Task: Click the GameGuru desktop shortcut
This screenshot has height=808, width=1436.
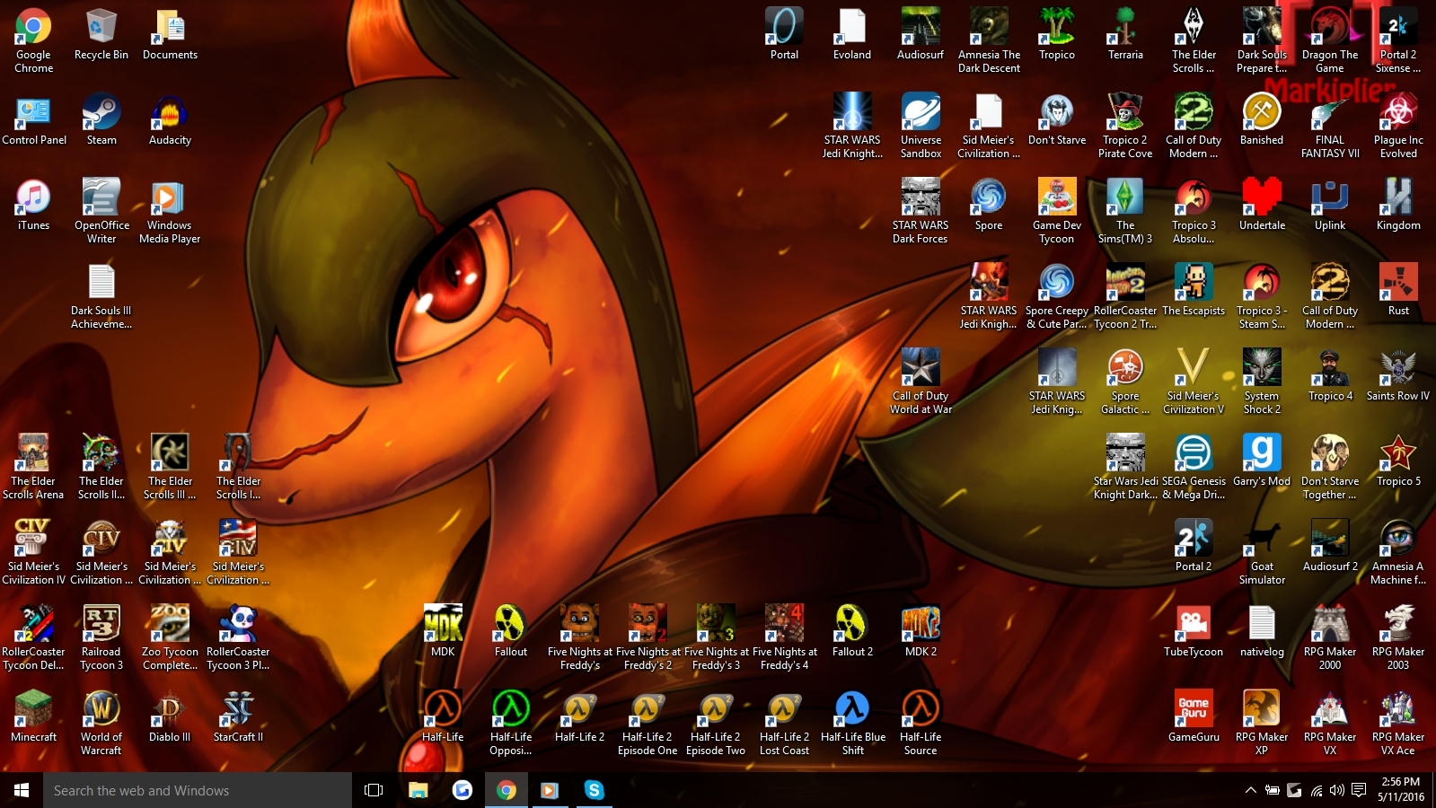Action: tap(1194, 717)
